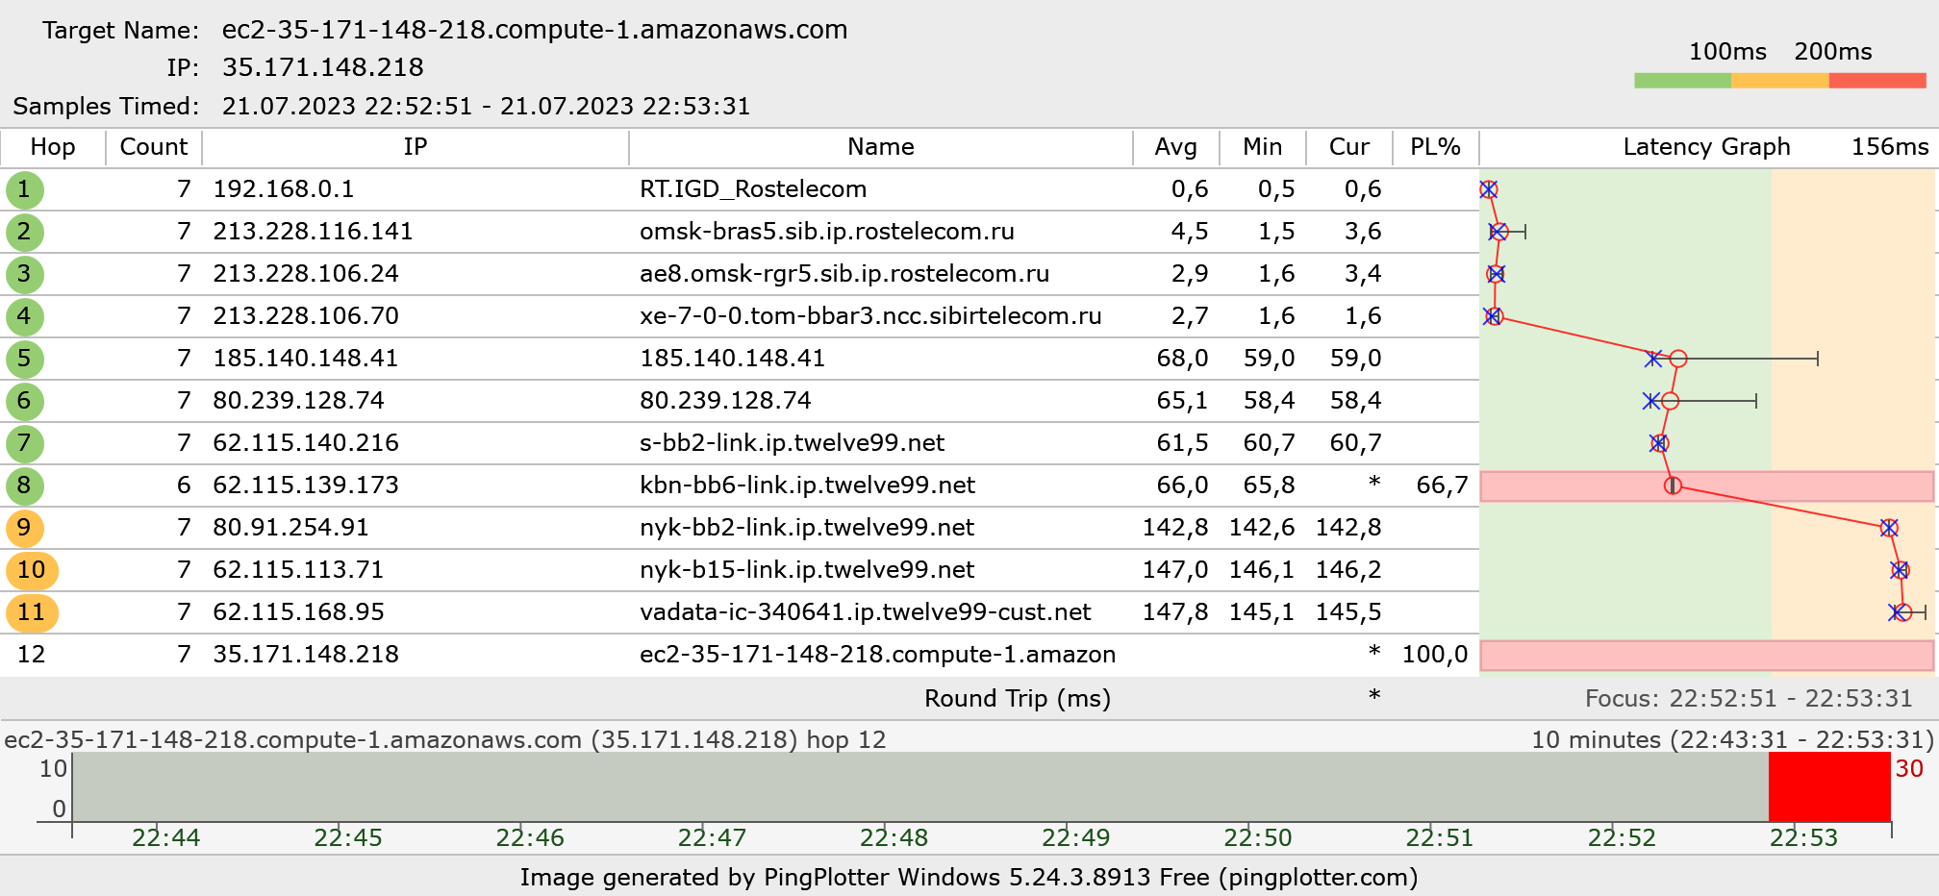The width and height of the screenshot is (1939, 896).
Task: Select IP address 62.115.139.173
Action: tap(306, 485)
